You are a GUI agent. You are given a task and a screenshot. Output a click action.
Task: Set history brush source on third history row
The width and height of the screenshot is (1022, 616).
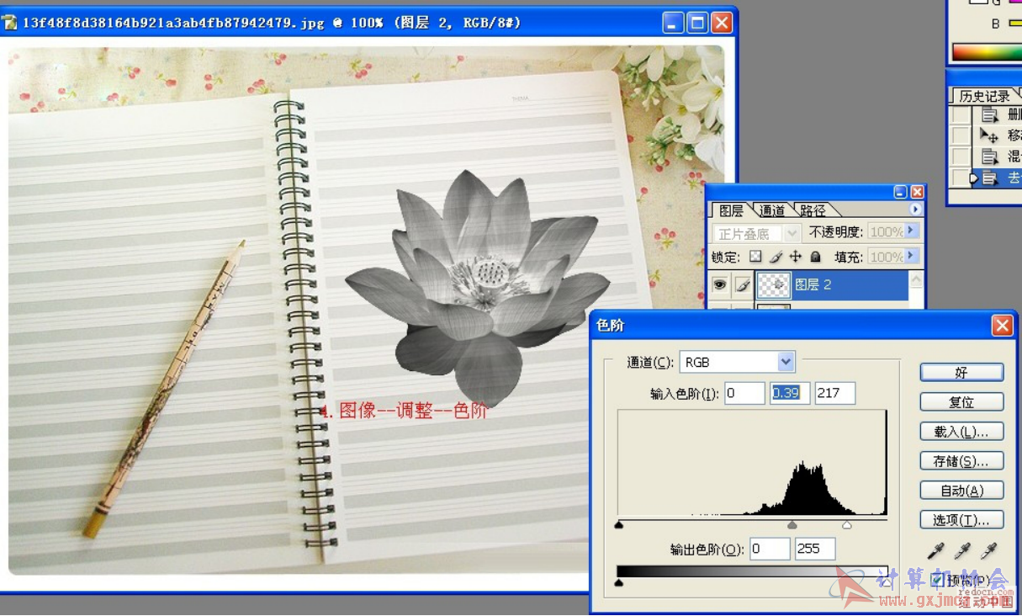pyautogui.click(x=961, y=156)
